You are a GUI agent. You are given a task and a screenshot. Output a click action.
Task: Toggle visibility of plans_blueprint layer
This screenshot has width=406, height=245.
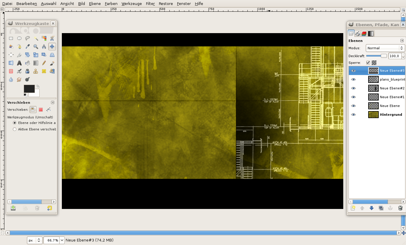coord(354,79)
